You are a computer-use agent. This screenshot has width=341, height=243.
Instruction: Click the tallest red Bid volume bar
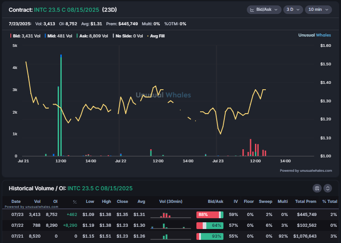[250, 147]
